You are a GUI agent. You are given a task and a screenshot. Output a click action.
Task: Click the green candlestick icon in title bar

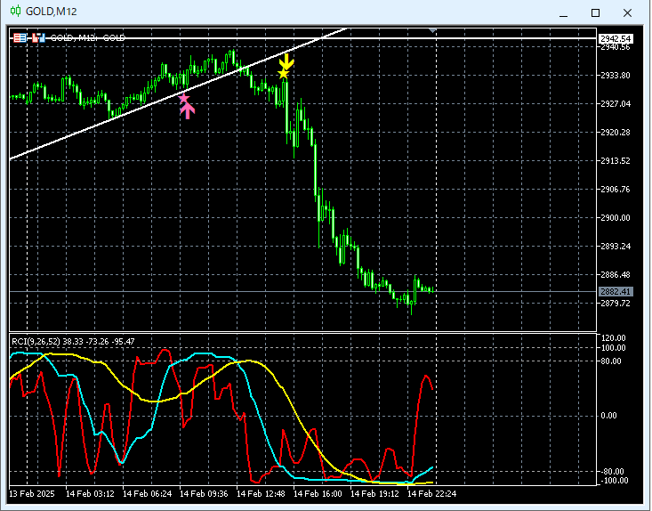point(15,12)
